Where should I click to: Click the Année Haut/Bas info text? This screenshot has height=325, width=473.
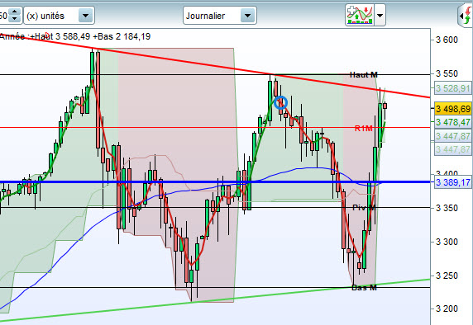74,37
